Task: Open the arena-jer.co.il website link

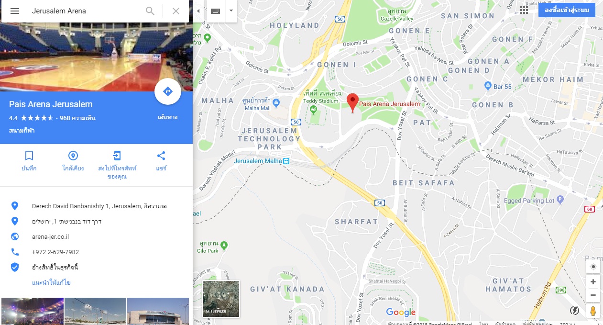Action: [x=51, y=236]
